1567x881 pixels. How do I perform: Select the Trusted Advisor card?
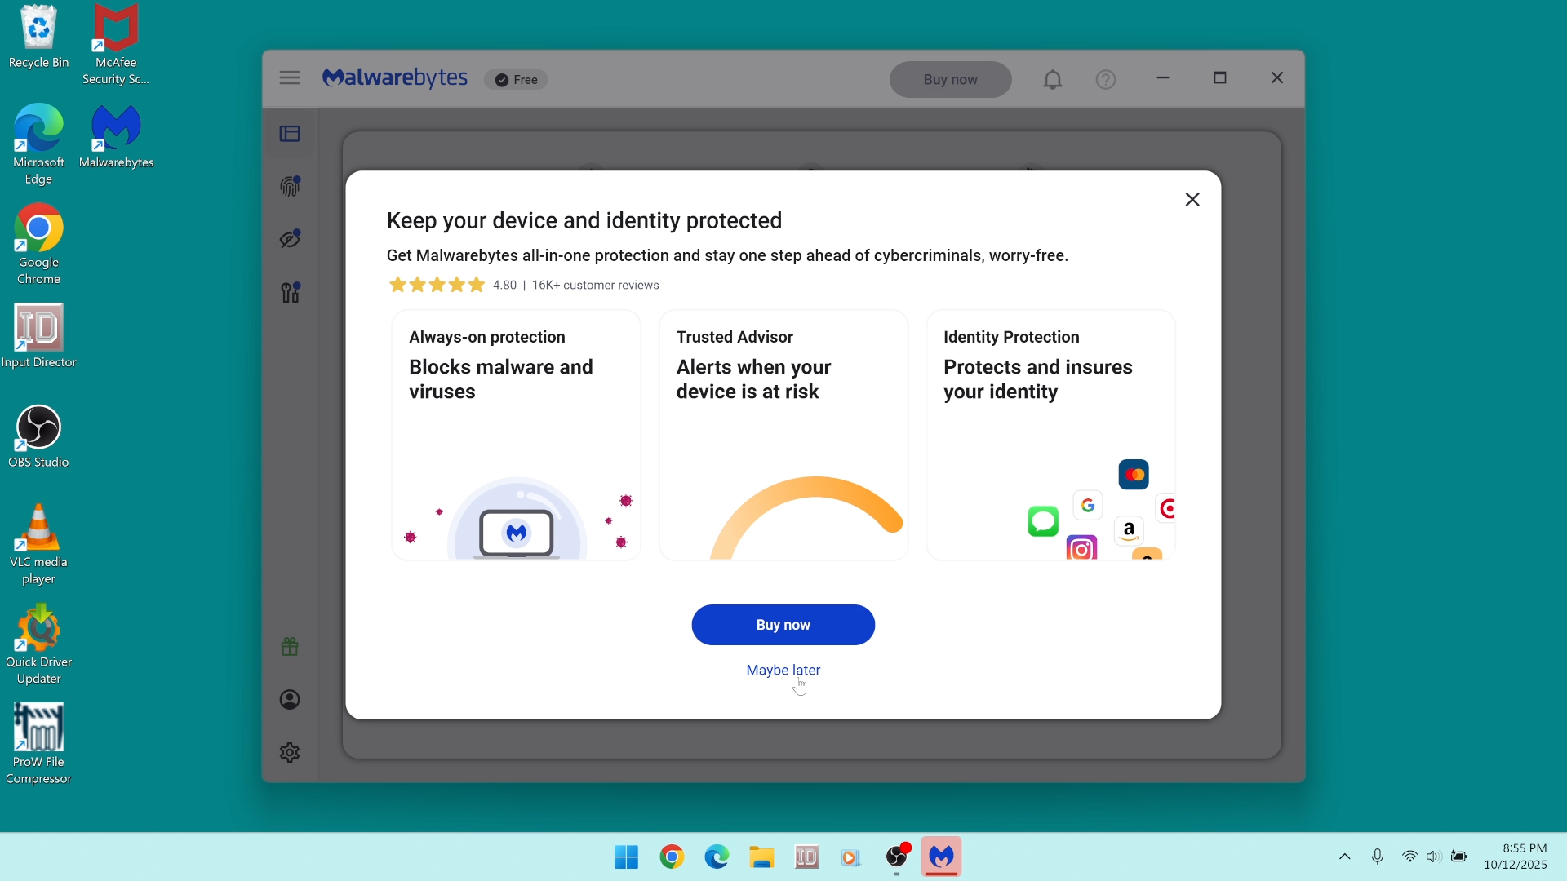pos(783,435)
